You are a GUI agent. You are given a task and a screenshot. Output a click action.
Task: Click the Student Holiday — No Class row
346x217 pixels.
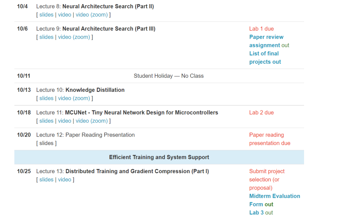169,76
